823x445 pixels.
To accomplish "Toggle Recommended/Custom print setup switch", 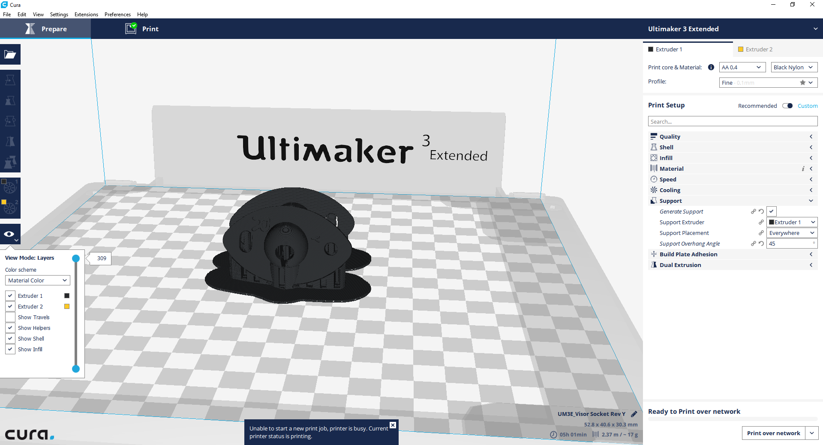I will tap(787, 106).
